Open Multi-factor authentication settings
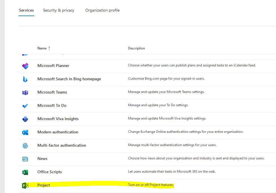Screen dimensions: 276x193 [62, 145]
